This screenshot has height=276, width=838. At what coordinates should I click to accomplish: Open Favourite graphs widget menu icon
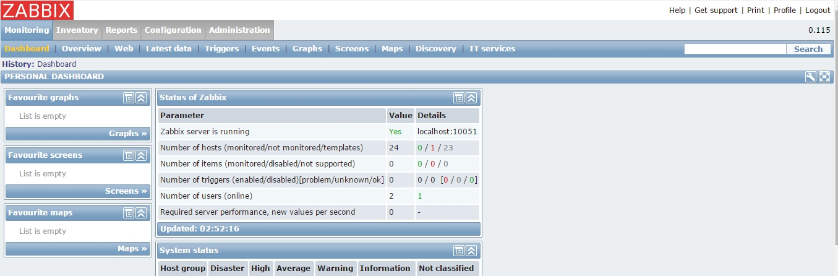(128, 98)
